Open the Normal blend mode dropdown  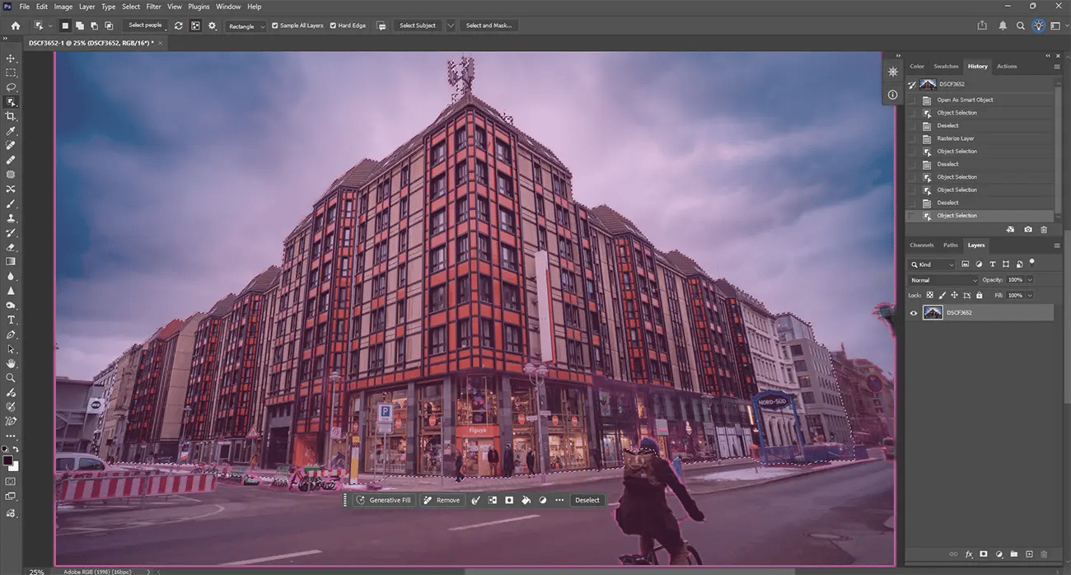(943, 280)
